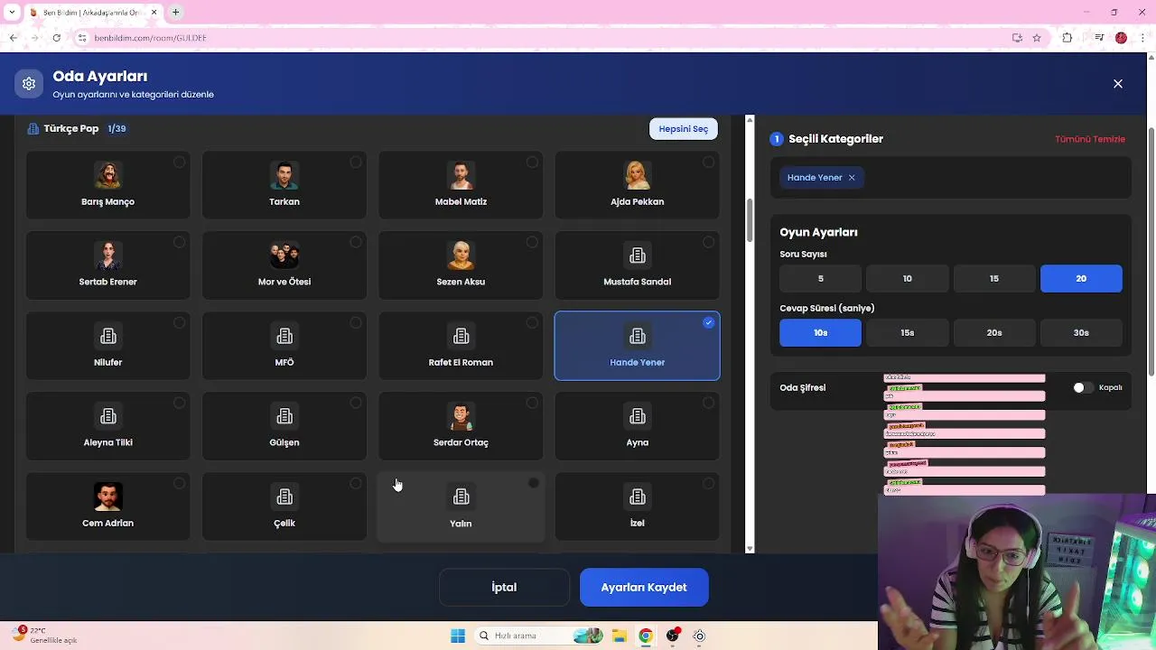Screen dimensions: 1156x650
Task: Select the Barış Manço category card
Action: 107,185
